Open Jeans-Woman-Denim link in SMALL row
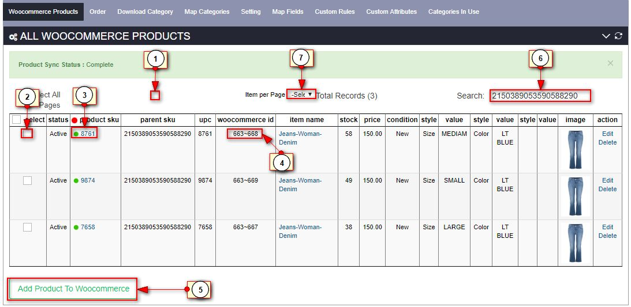 click(300, 184)
